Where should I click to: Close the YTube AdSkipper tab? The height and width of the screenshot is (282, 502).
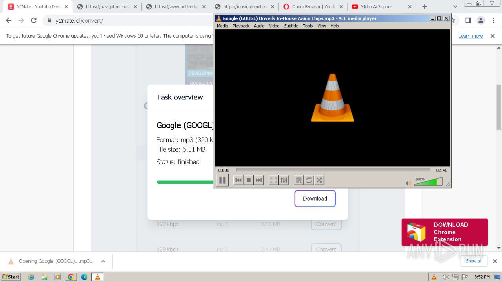(410, 7)
